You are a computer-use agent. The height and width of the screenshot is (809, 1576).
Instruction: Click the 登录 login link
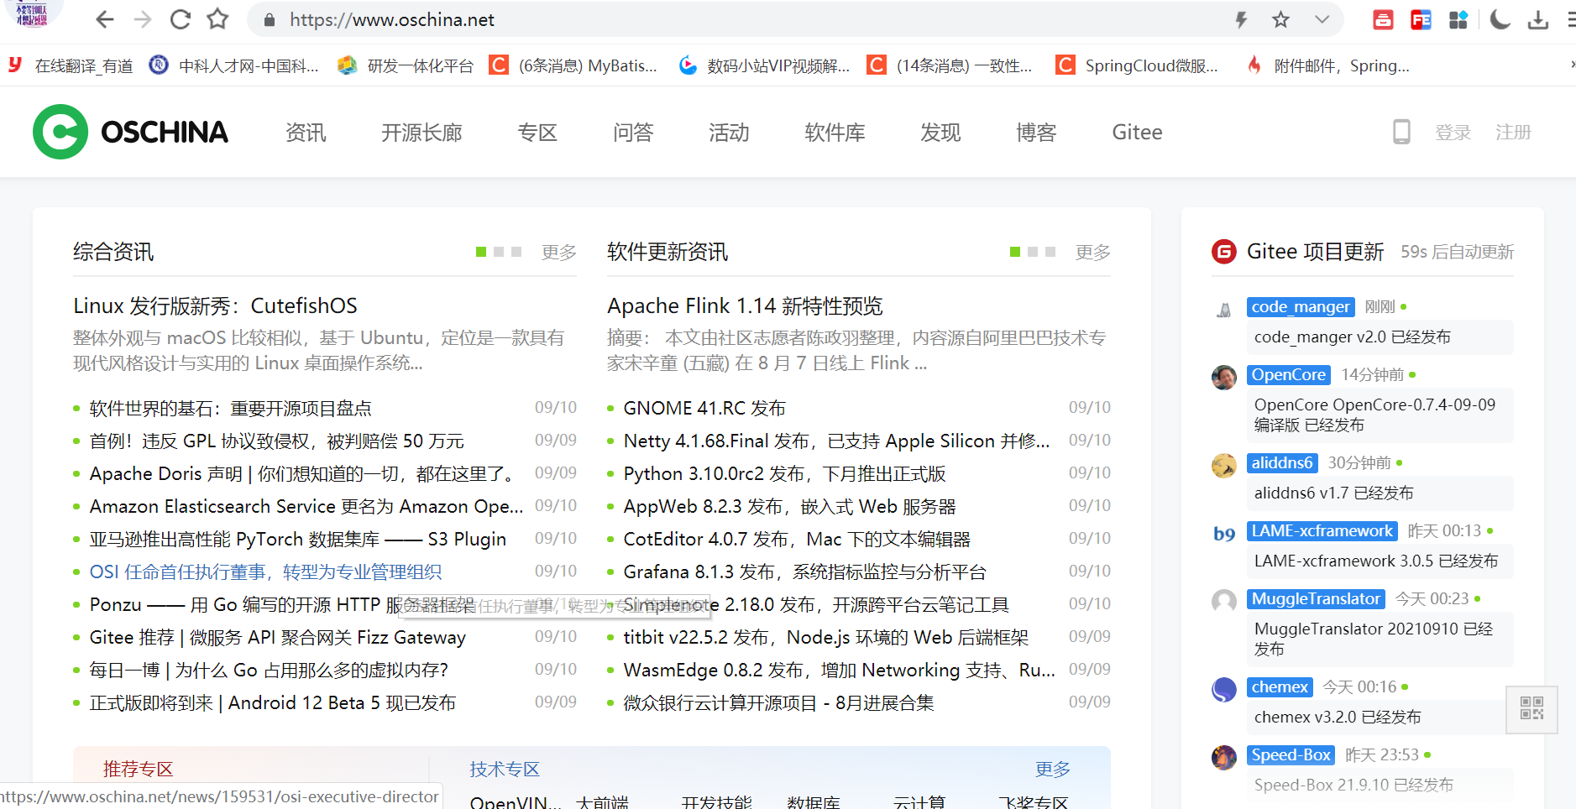(x=1453, y=133)
